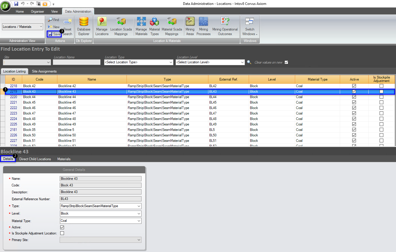The image size is (396, 252).
Task: Open Database Explorer from the ribbon
Action: (x=84, y=26)
